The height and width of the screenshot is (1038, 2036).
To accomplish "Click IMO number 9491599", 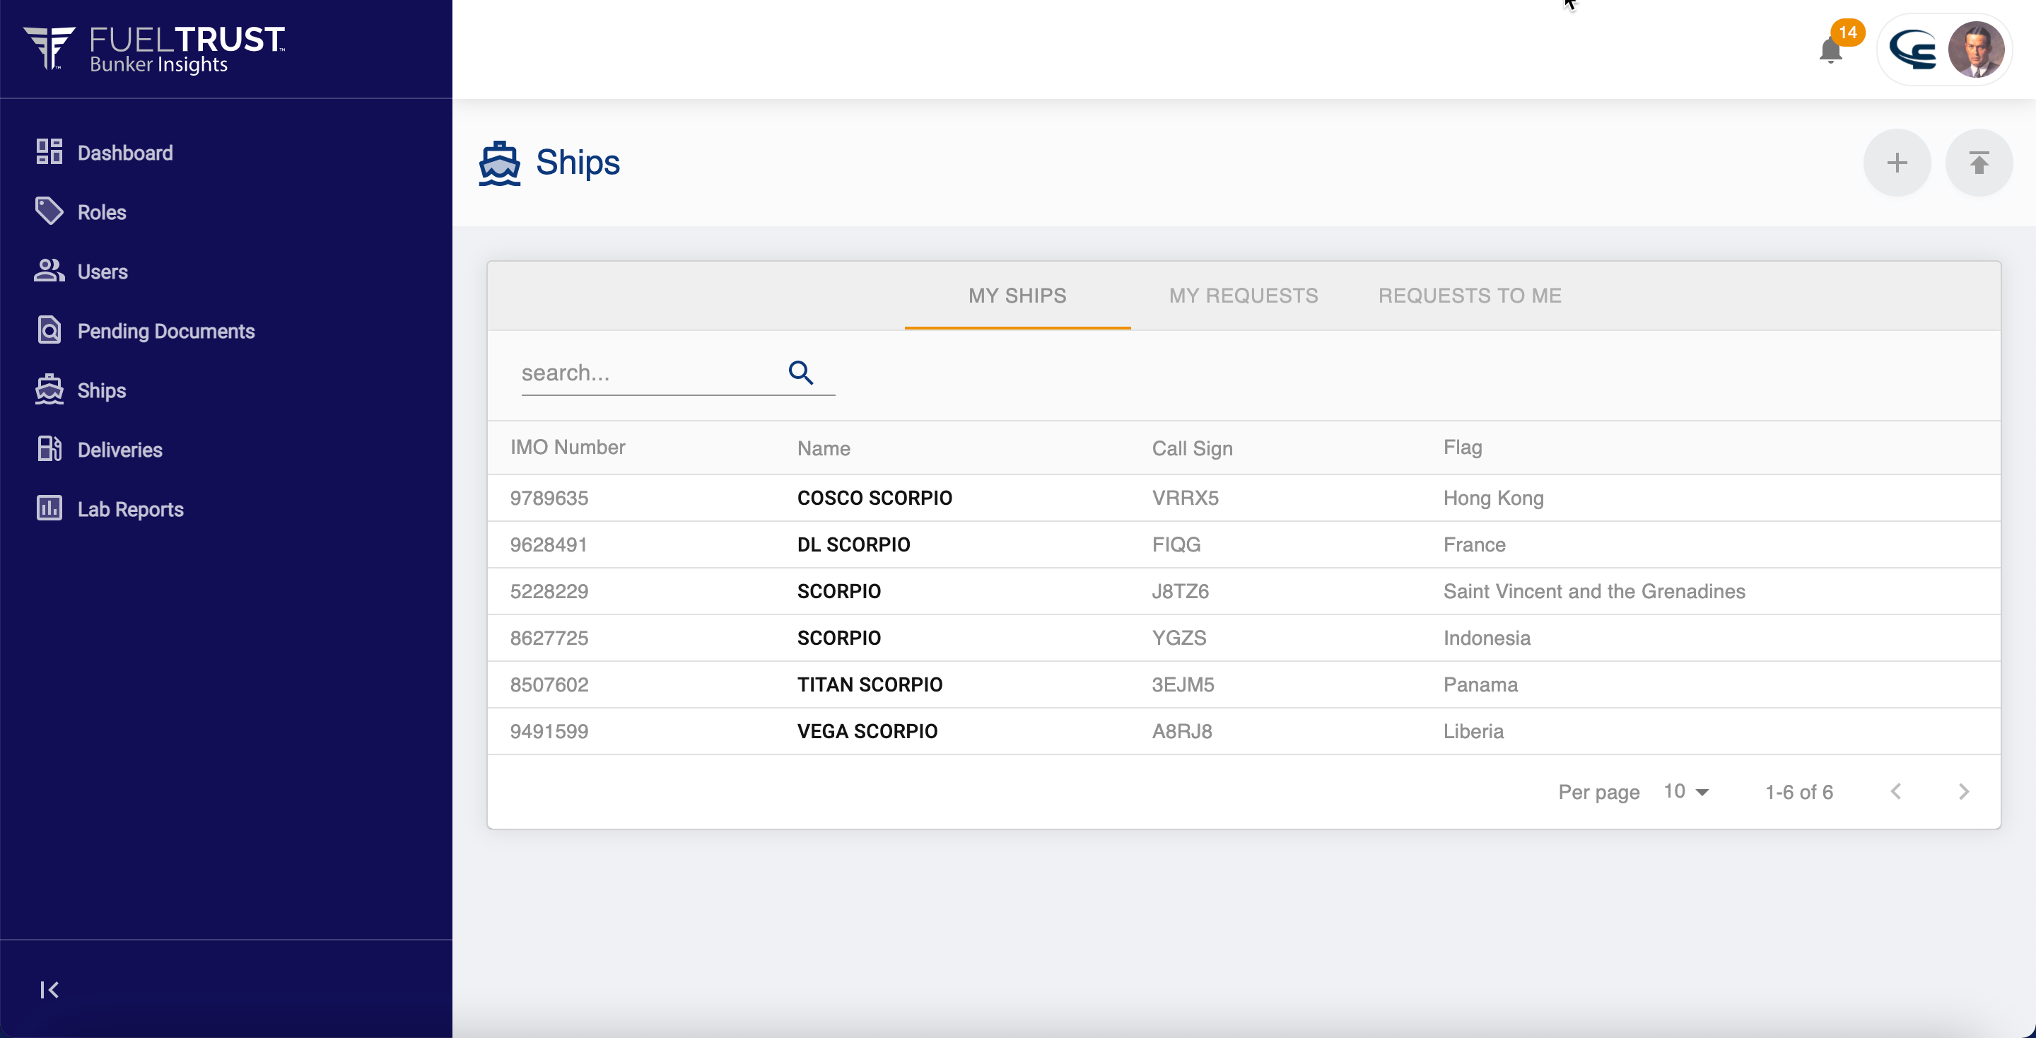I will (549, 731).
